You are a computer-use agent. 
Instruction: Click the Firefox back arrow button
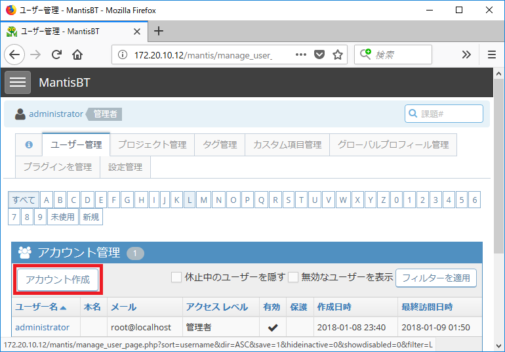coord(14,55)
